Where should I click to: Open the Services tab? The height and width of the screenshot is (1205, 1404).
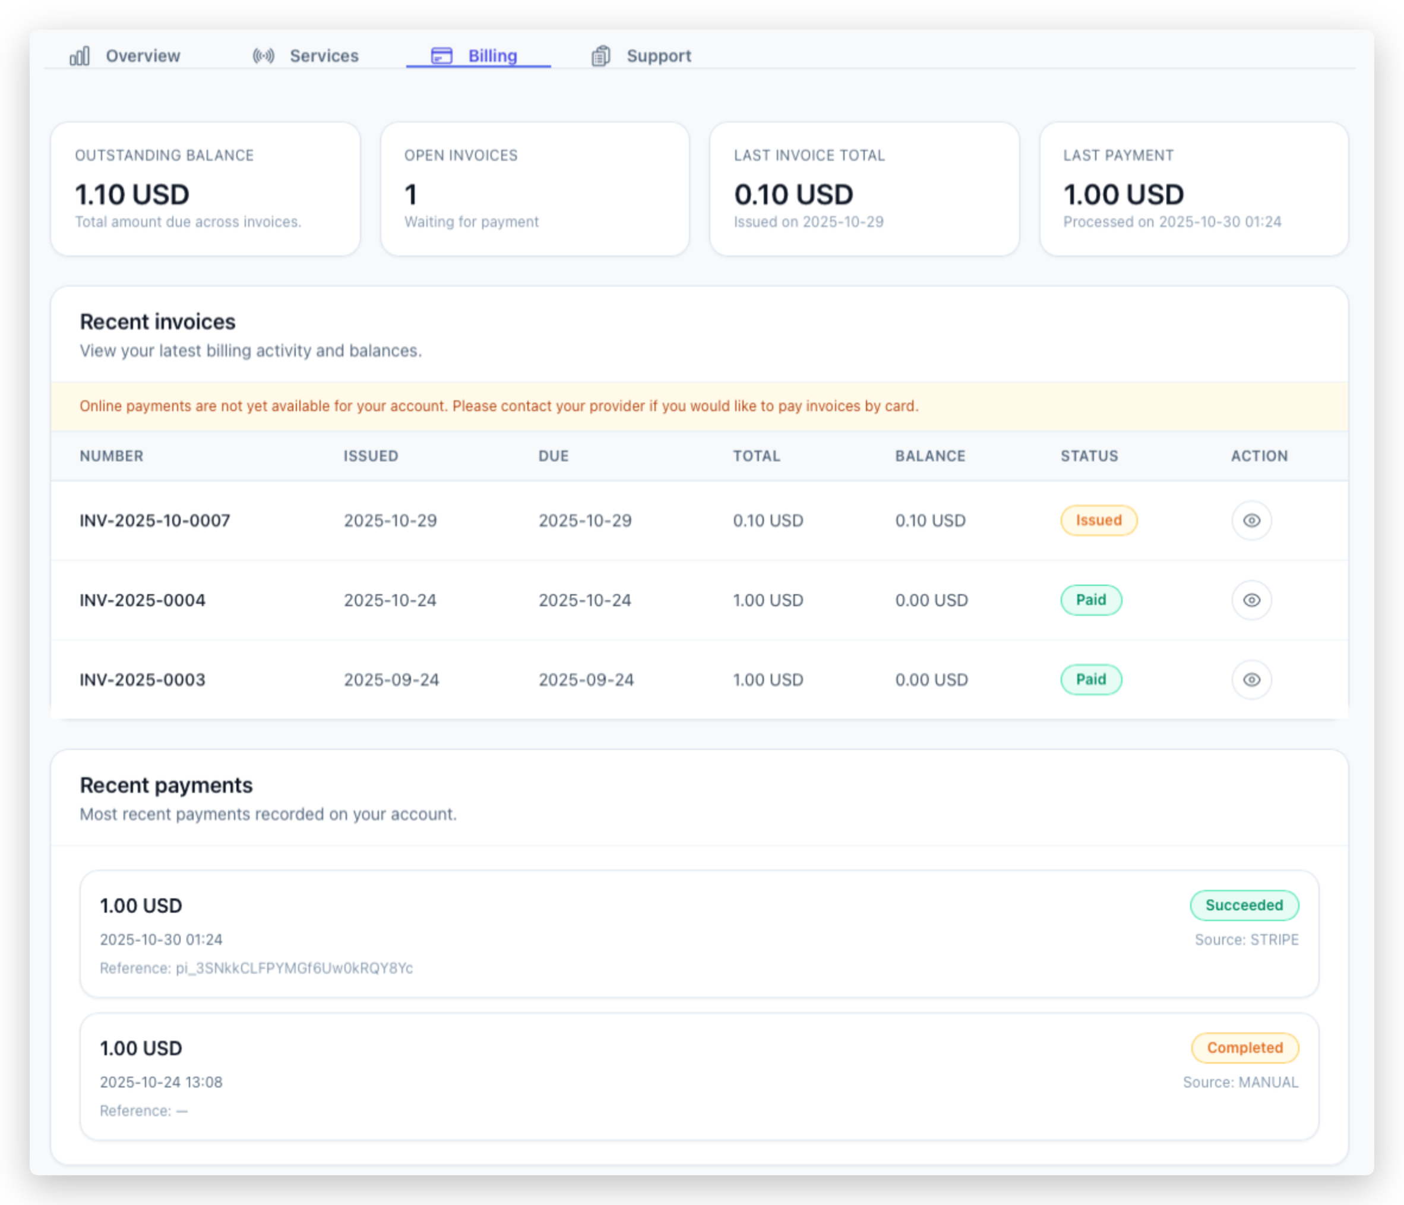[x=324, y=56]
